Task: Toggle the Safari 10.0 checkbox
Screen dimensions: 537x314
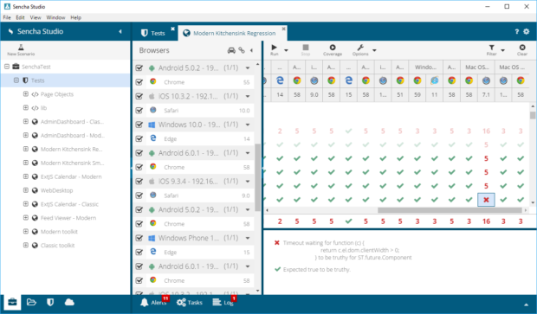Action: 139,110
